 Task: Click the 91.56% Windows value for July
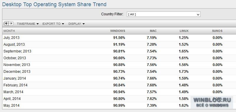point(119,38)
